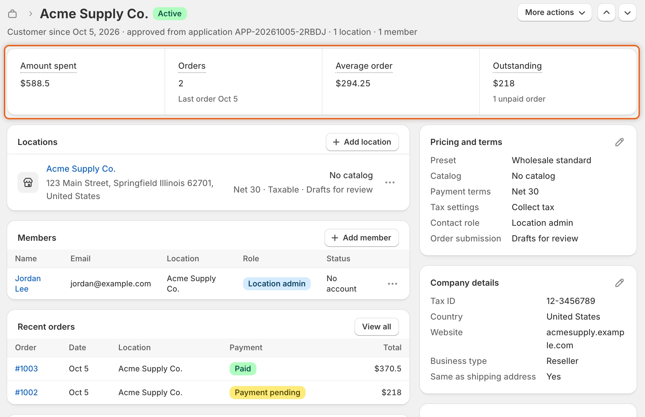Click the Amount spent metric label
The height and width of the screenshot is (417, 645).
[49, 66]
